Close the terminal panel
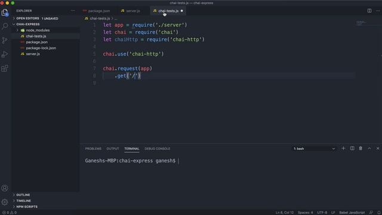Viewport: 382px width, 215px height. pyautogui.click(x=378, y=148)
